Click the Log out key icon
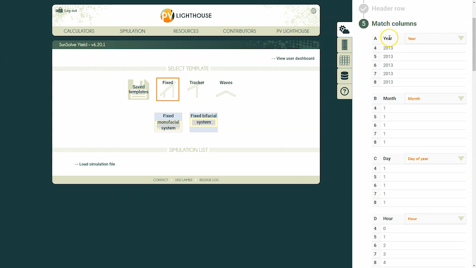This screenshot has height=268, width=476. tap(59, 11)
